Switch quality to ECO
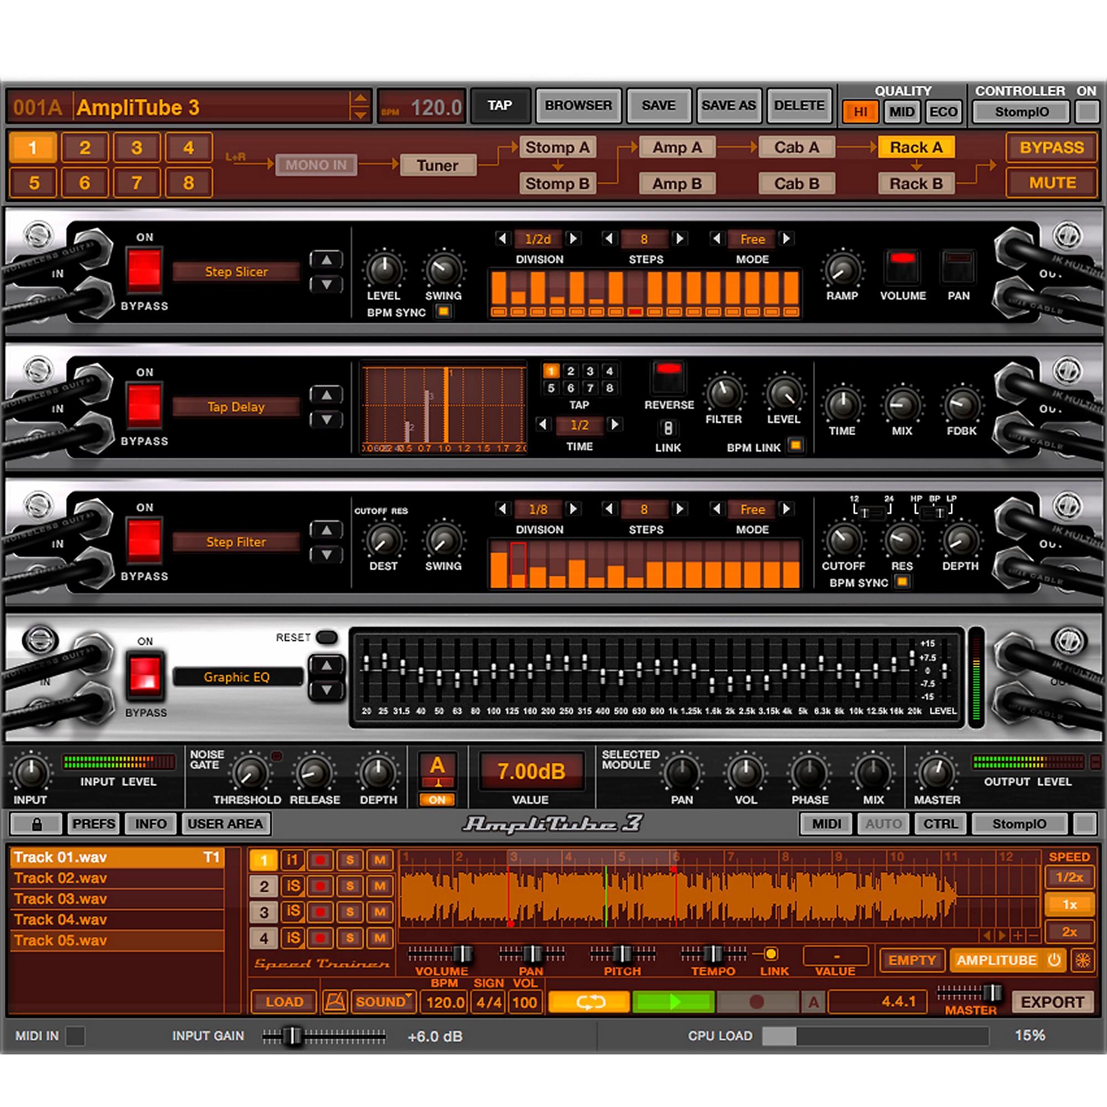 [944, 112]
